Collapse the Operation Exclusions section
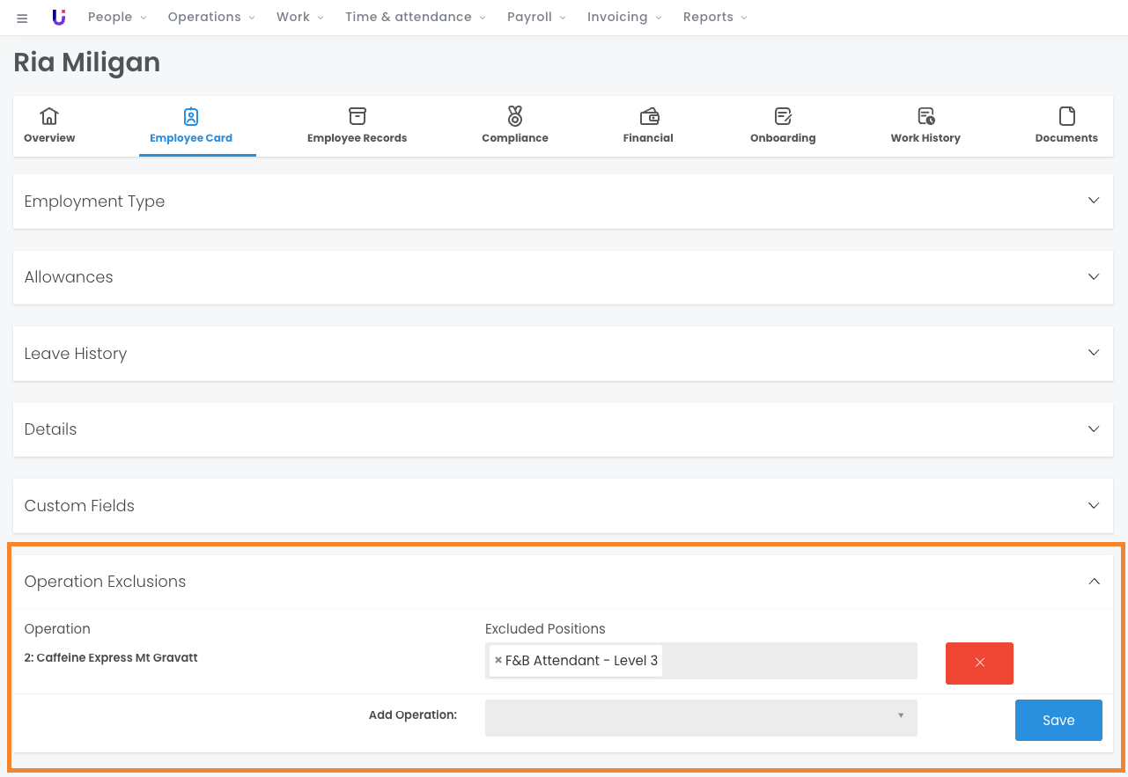 point(1094,582)
